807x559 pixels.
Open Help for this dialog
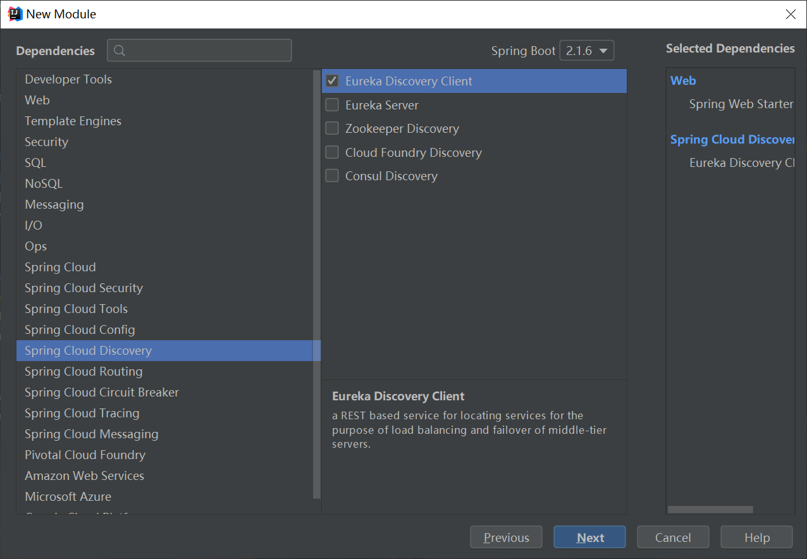click(x=756, y=537)
